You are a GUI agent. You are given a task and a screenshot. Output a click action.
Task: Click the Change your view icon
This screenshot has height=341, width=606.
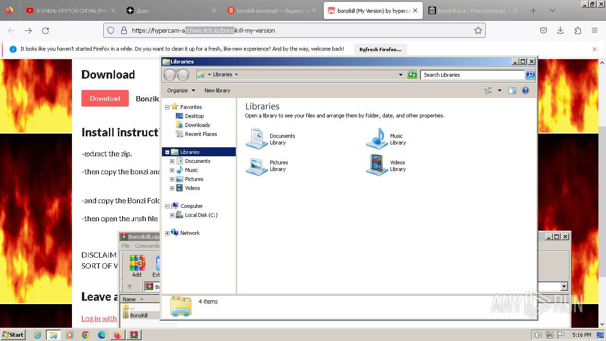pyautogui.click(x=488, y=90)
